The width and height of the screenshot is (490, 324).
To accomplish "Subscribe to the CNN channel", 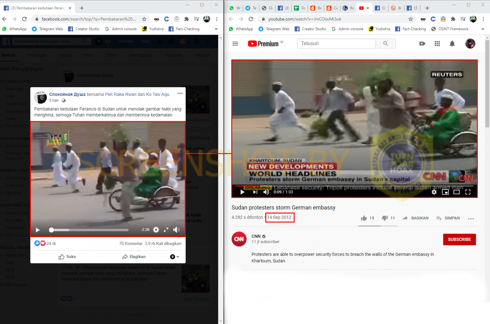I will tap(459, 239).
